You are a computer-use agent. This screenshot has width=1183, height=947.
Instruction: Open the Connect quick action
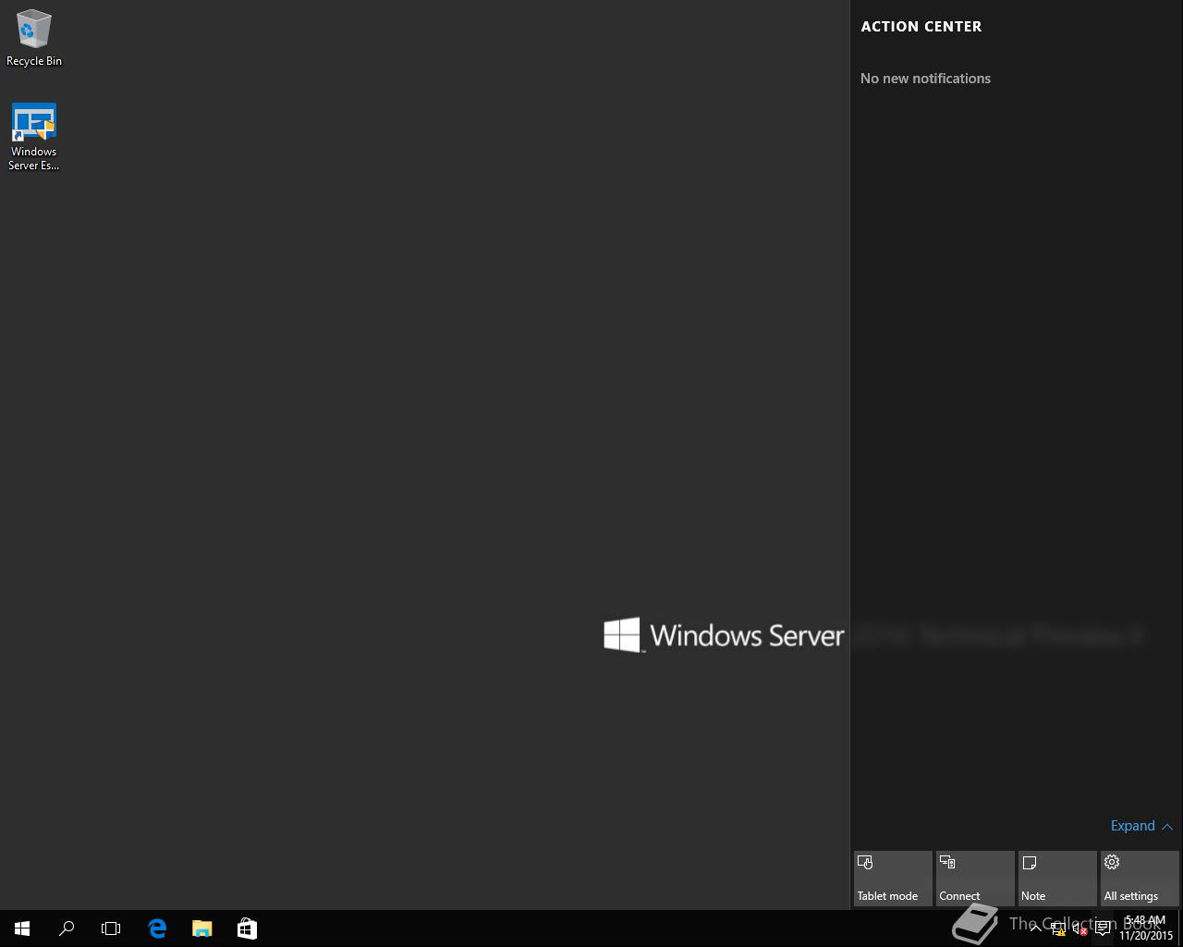pos(975,879)
